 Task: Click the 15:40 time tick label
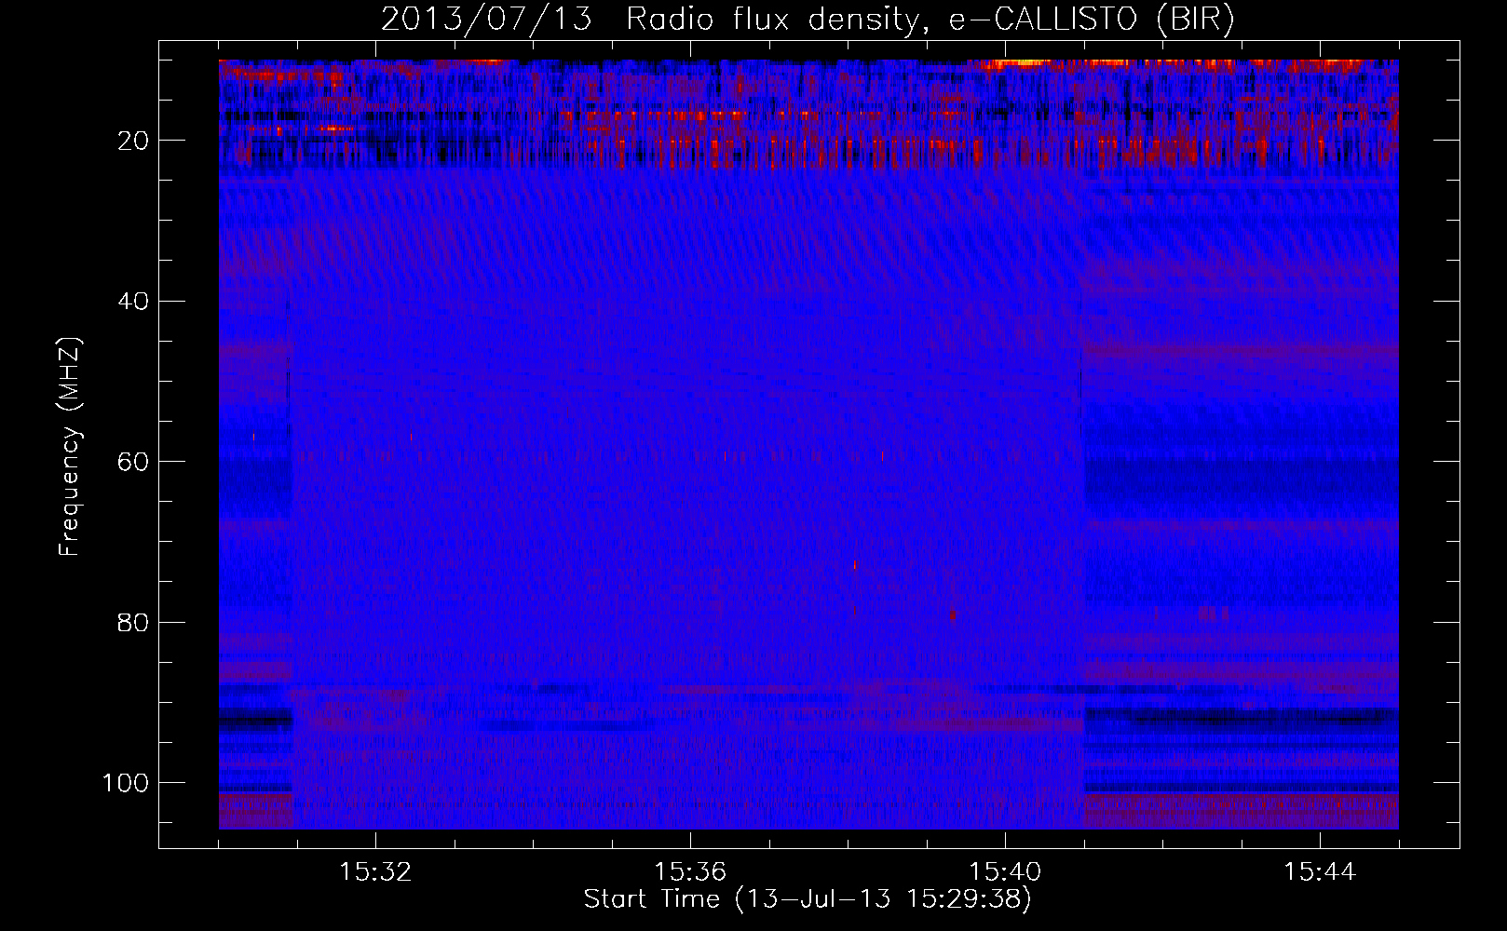tap(1005, 872)
